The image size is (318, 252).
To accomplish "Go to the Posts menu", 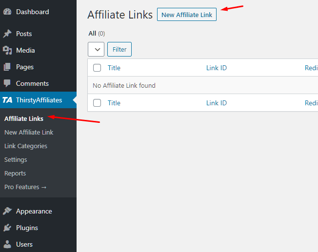I will click(x=24, y=34).
